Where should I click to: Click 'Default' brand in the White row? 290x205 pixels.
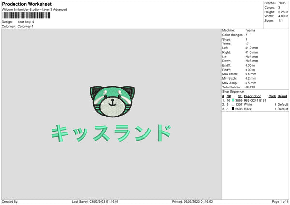283,105
